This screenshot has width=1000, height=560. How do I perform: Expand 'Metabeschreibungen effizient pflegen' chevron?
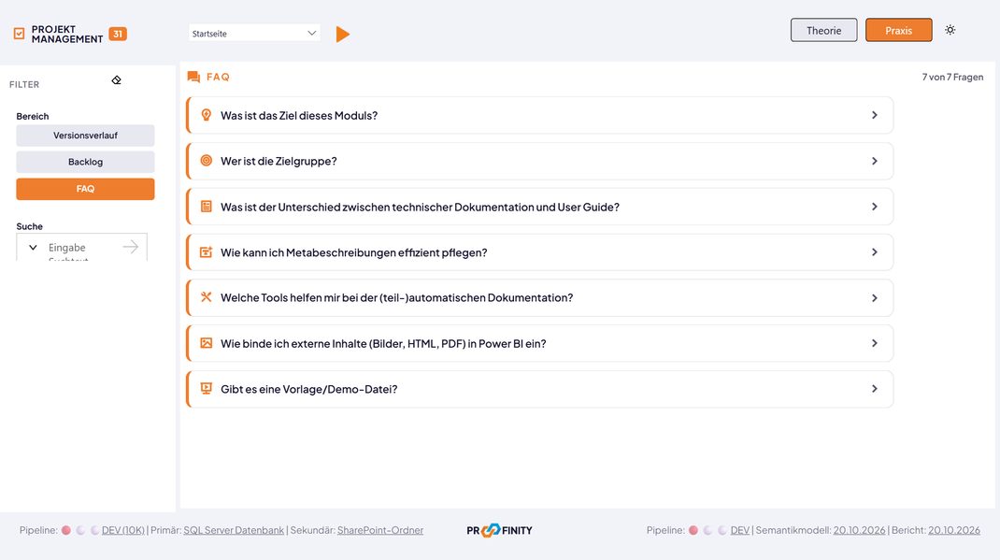[x=875, y=251]
